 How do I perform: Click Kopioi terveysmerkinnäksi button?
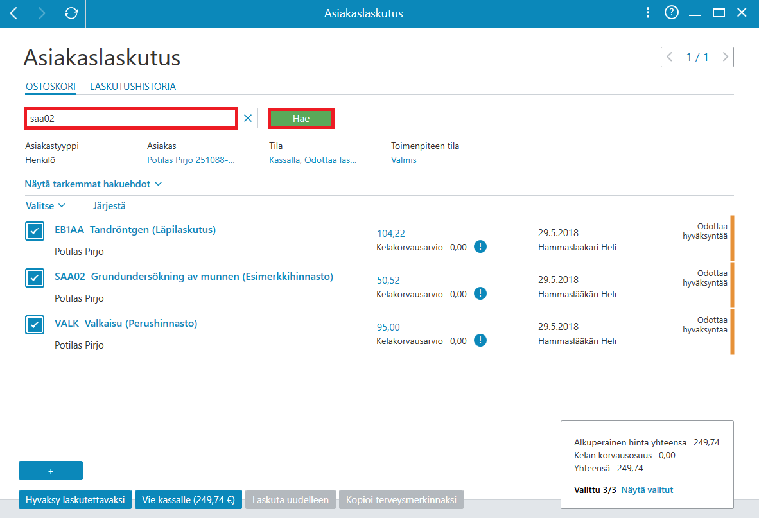[x=401, y=499]
